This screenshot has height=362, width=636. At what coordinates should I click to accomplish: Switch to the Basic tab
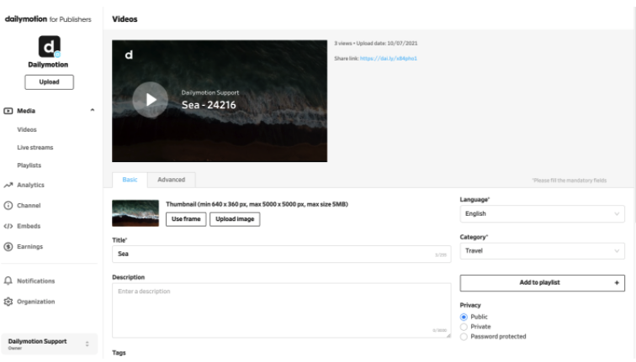(x=130, y=180)
